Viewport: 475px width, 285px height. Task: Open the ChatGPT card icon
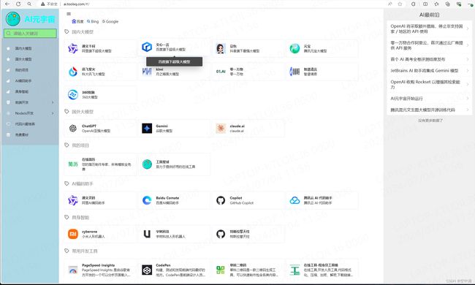[x=73, y=129]
